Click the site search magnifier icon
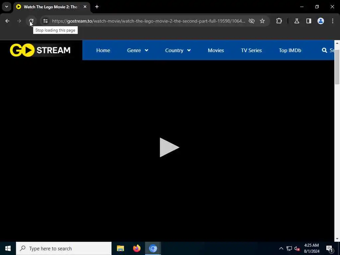The width and height of the screenshot is (340, 255). coord(324,50)
